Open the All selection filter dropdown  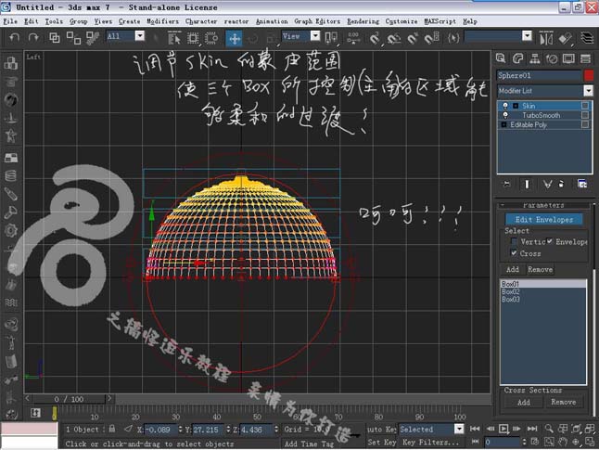coord(140,36)
